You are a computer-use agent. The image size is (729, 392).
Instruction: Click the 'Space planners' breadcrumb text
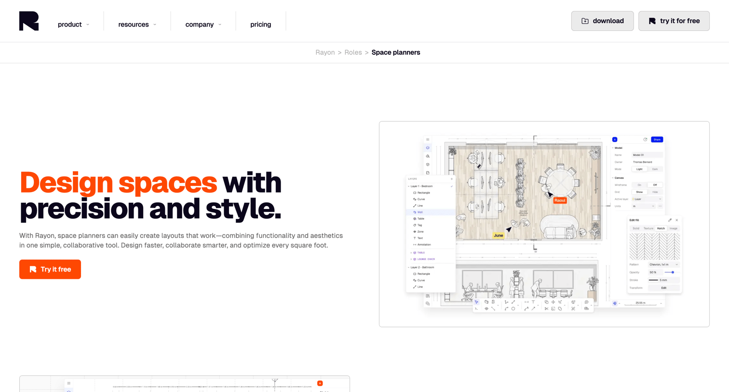395,52
